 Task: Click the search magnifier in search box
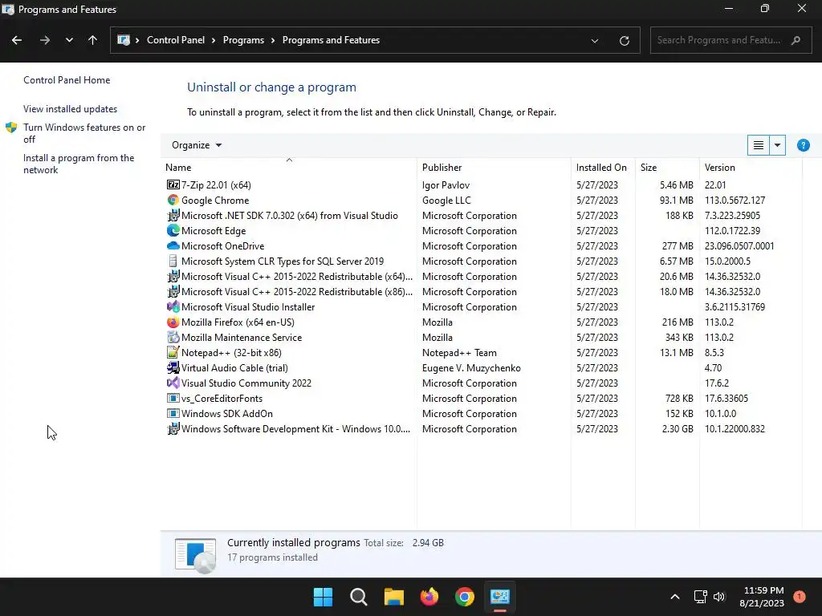(x=796, y=40)
